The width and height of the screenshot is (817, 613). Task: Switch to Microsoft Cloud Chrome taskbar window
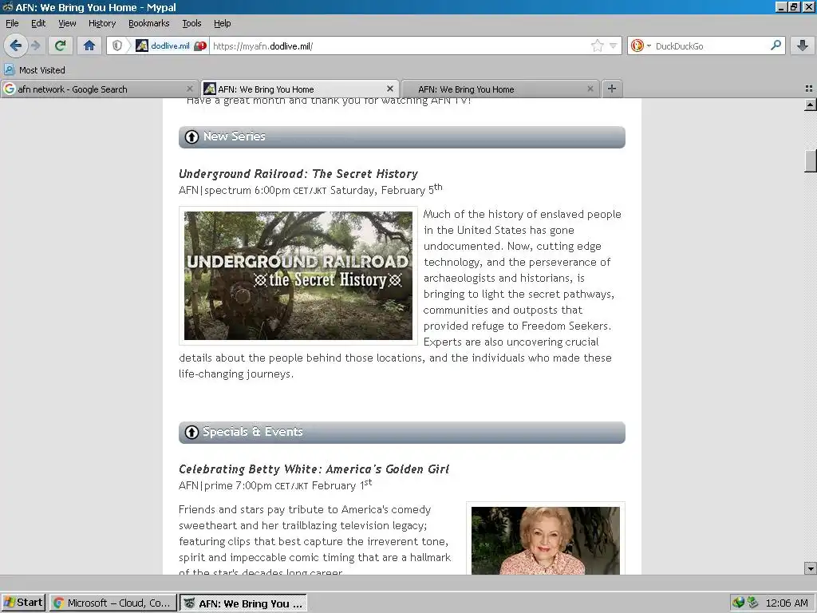[113, 603]
